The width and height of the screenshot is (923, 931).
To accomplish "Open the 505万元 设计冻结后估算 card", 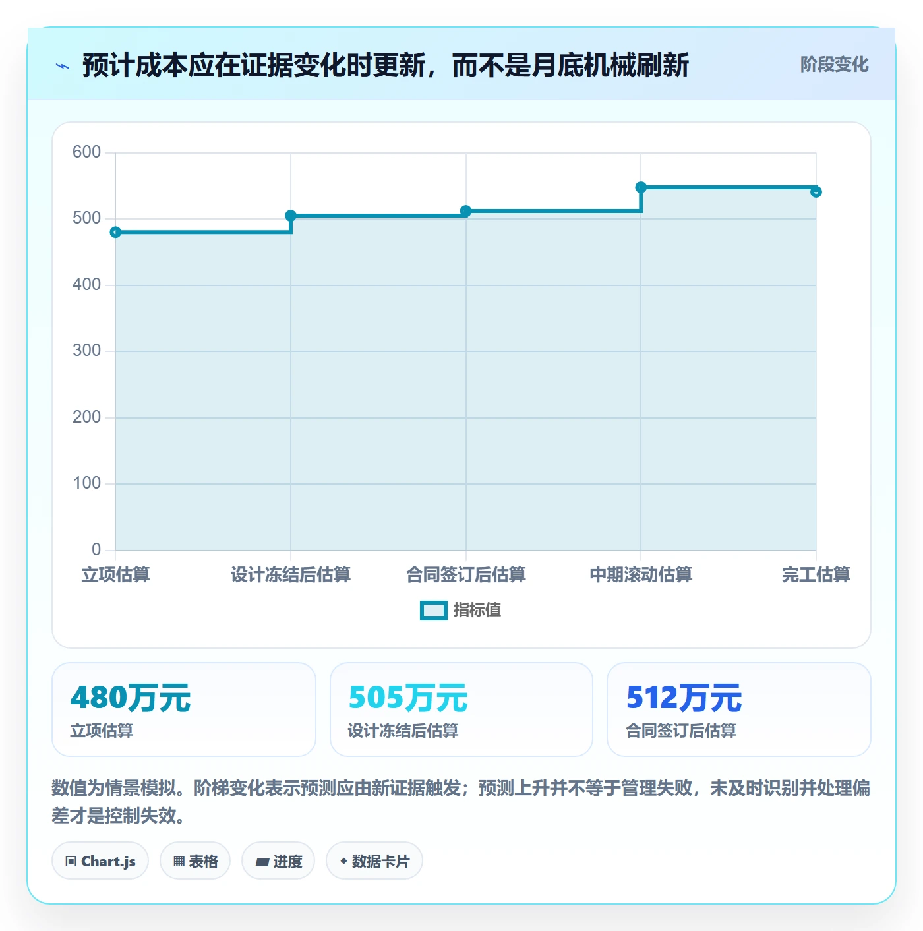I will 461,709.
